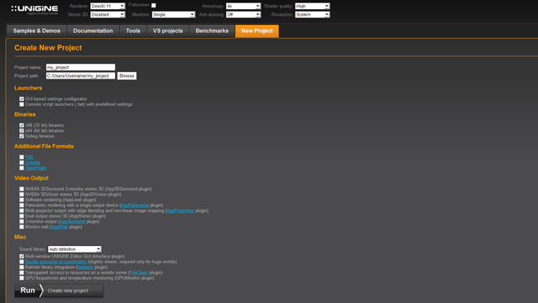Open the AppPanorama link
538x303 pixels.
click(135, 205)
